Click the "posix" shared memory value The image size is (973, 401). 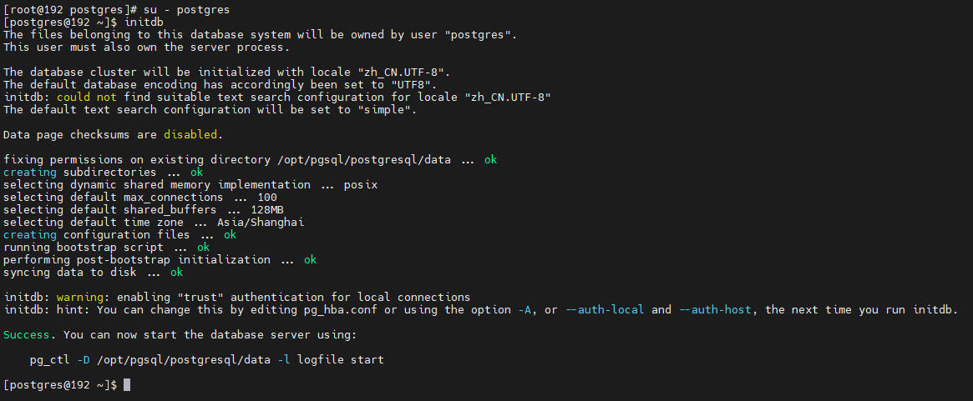pyautogui.click(x=361, y=185)
